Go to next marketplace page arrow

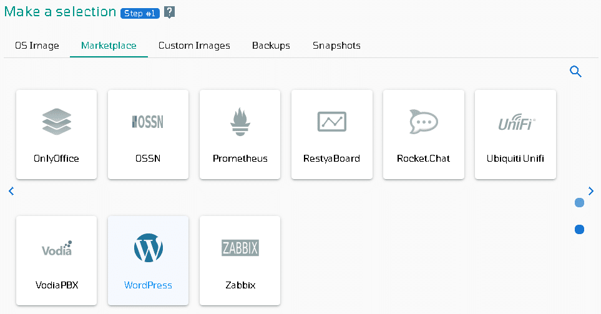coord(590,191)
